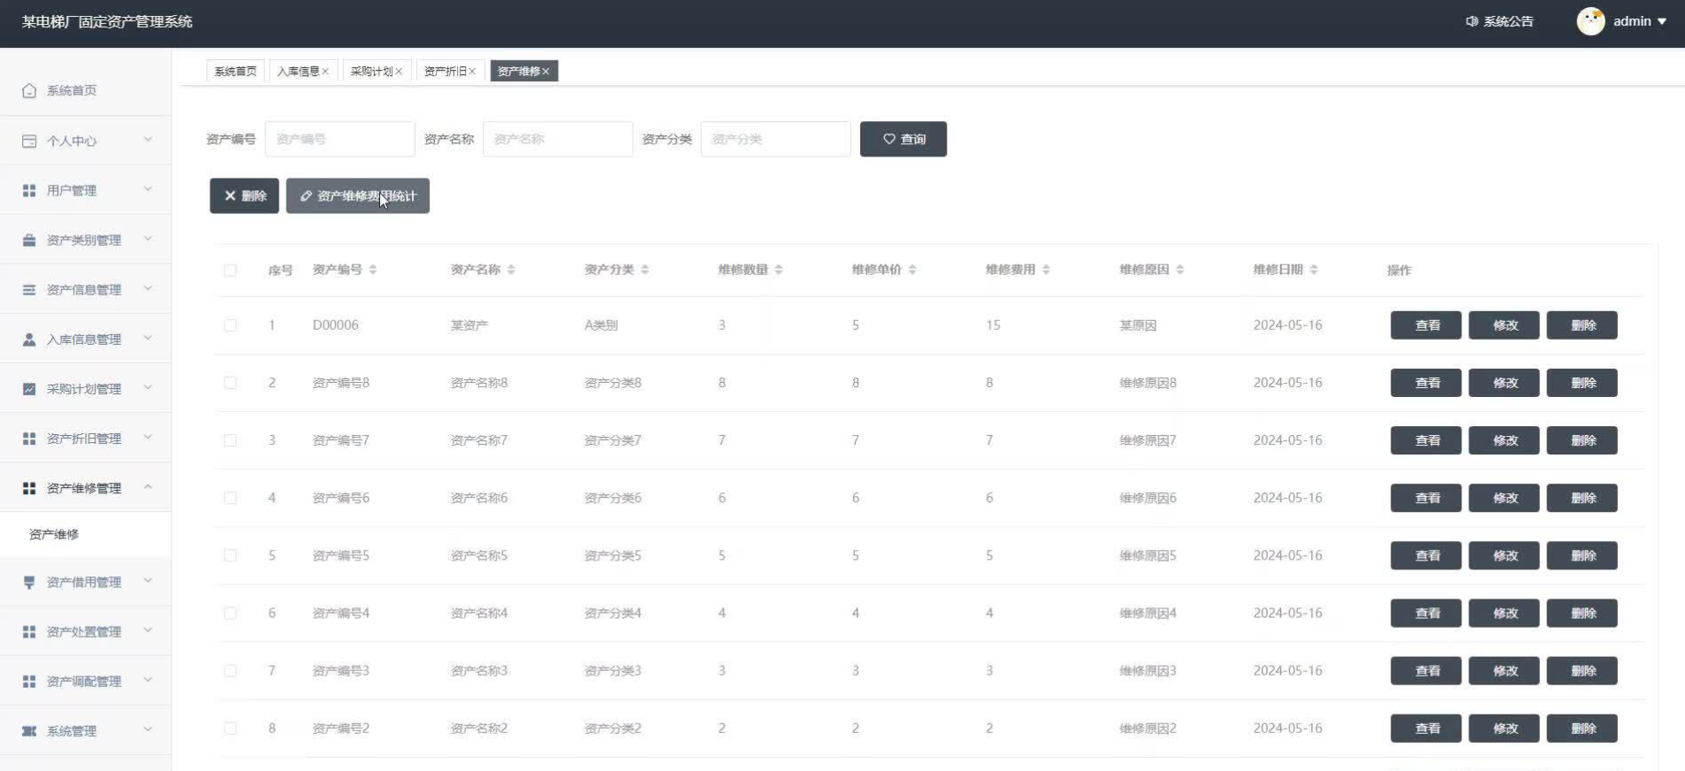Click the 系统管理 sidebar icon
1685x771 pixels.
click(x=29, y=730)
